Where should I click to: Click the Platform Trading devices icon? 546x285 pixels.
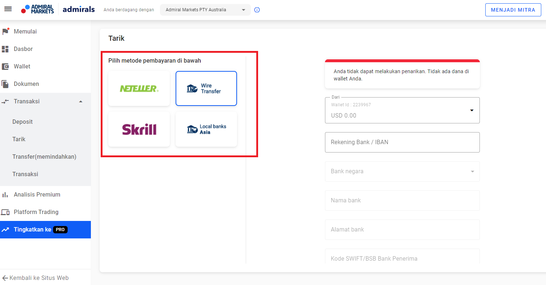(x=5, y=212)
